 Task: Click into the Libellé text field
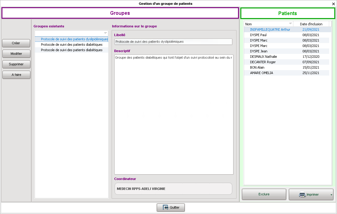pyautogui.click(x=173, y=42)
